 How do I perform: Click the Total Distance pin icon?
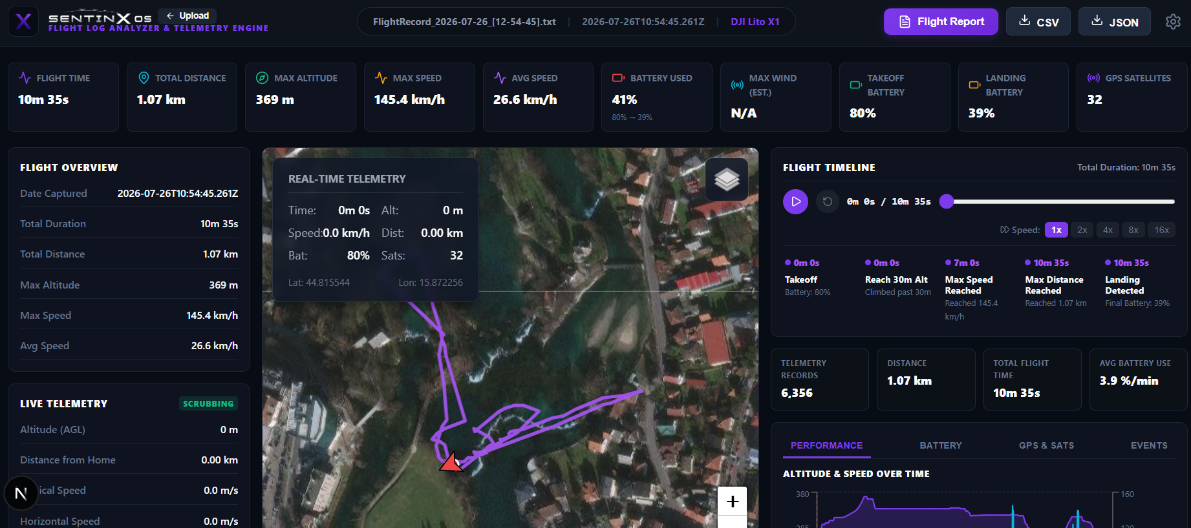click(144, 78)
